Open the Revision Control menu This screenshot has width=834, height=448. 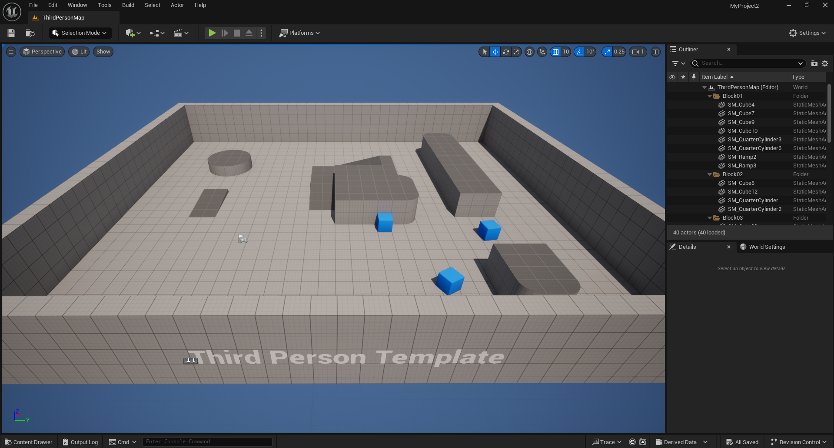point(798,442)
